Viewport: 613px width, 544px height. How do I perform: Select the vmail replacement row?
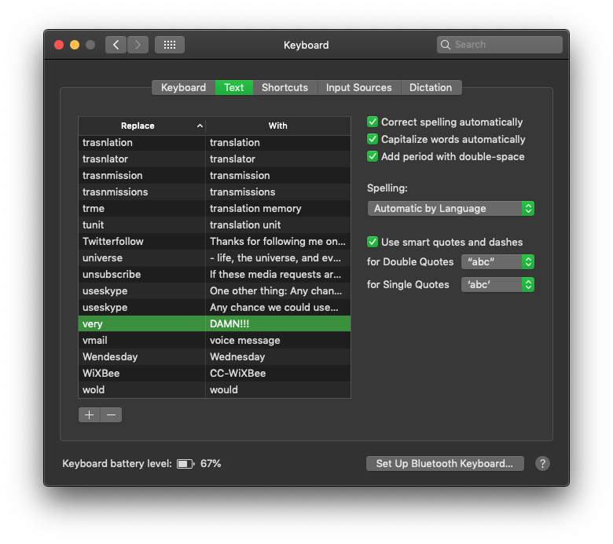(x=215, y=340)
